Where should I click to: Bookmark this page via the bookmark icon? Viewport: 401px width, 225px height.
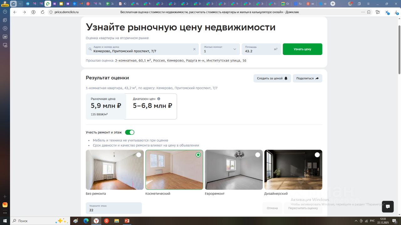coord(369,12)
